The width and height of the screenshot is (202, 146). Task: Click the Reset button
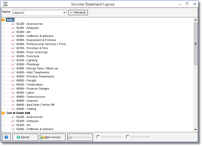point(25,137)
